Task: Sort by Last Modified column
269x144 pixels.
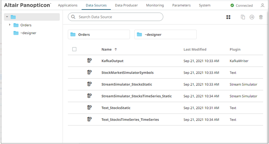Action: tap(195, 49)
